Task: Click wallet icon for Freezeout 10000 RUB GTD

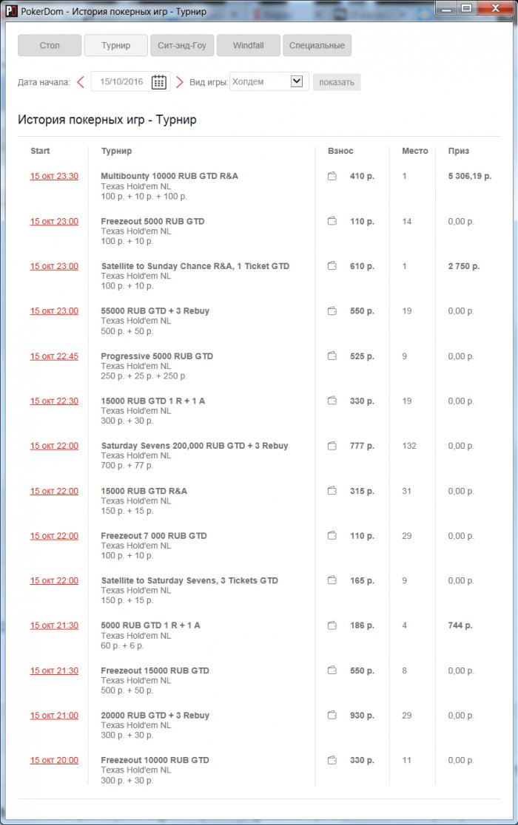Action: 332,760
